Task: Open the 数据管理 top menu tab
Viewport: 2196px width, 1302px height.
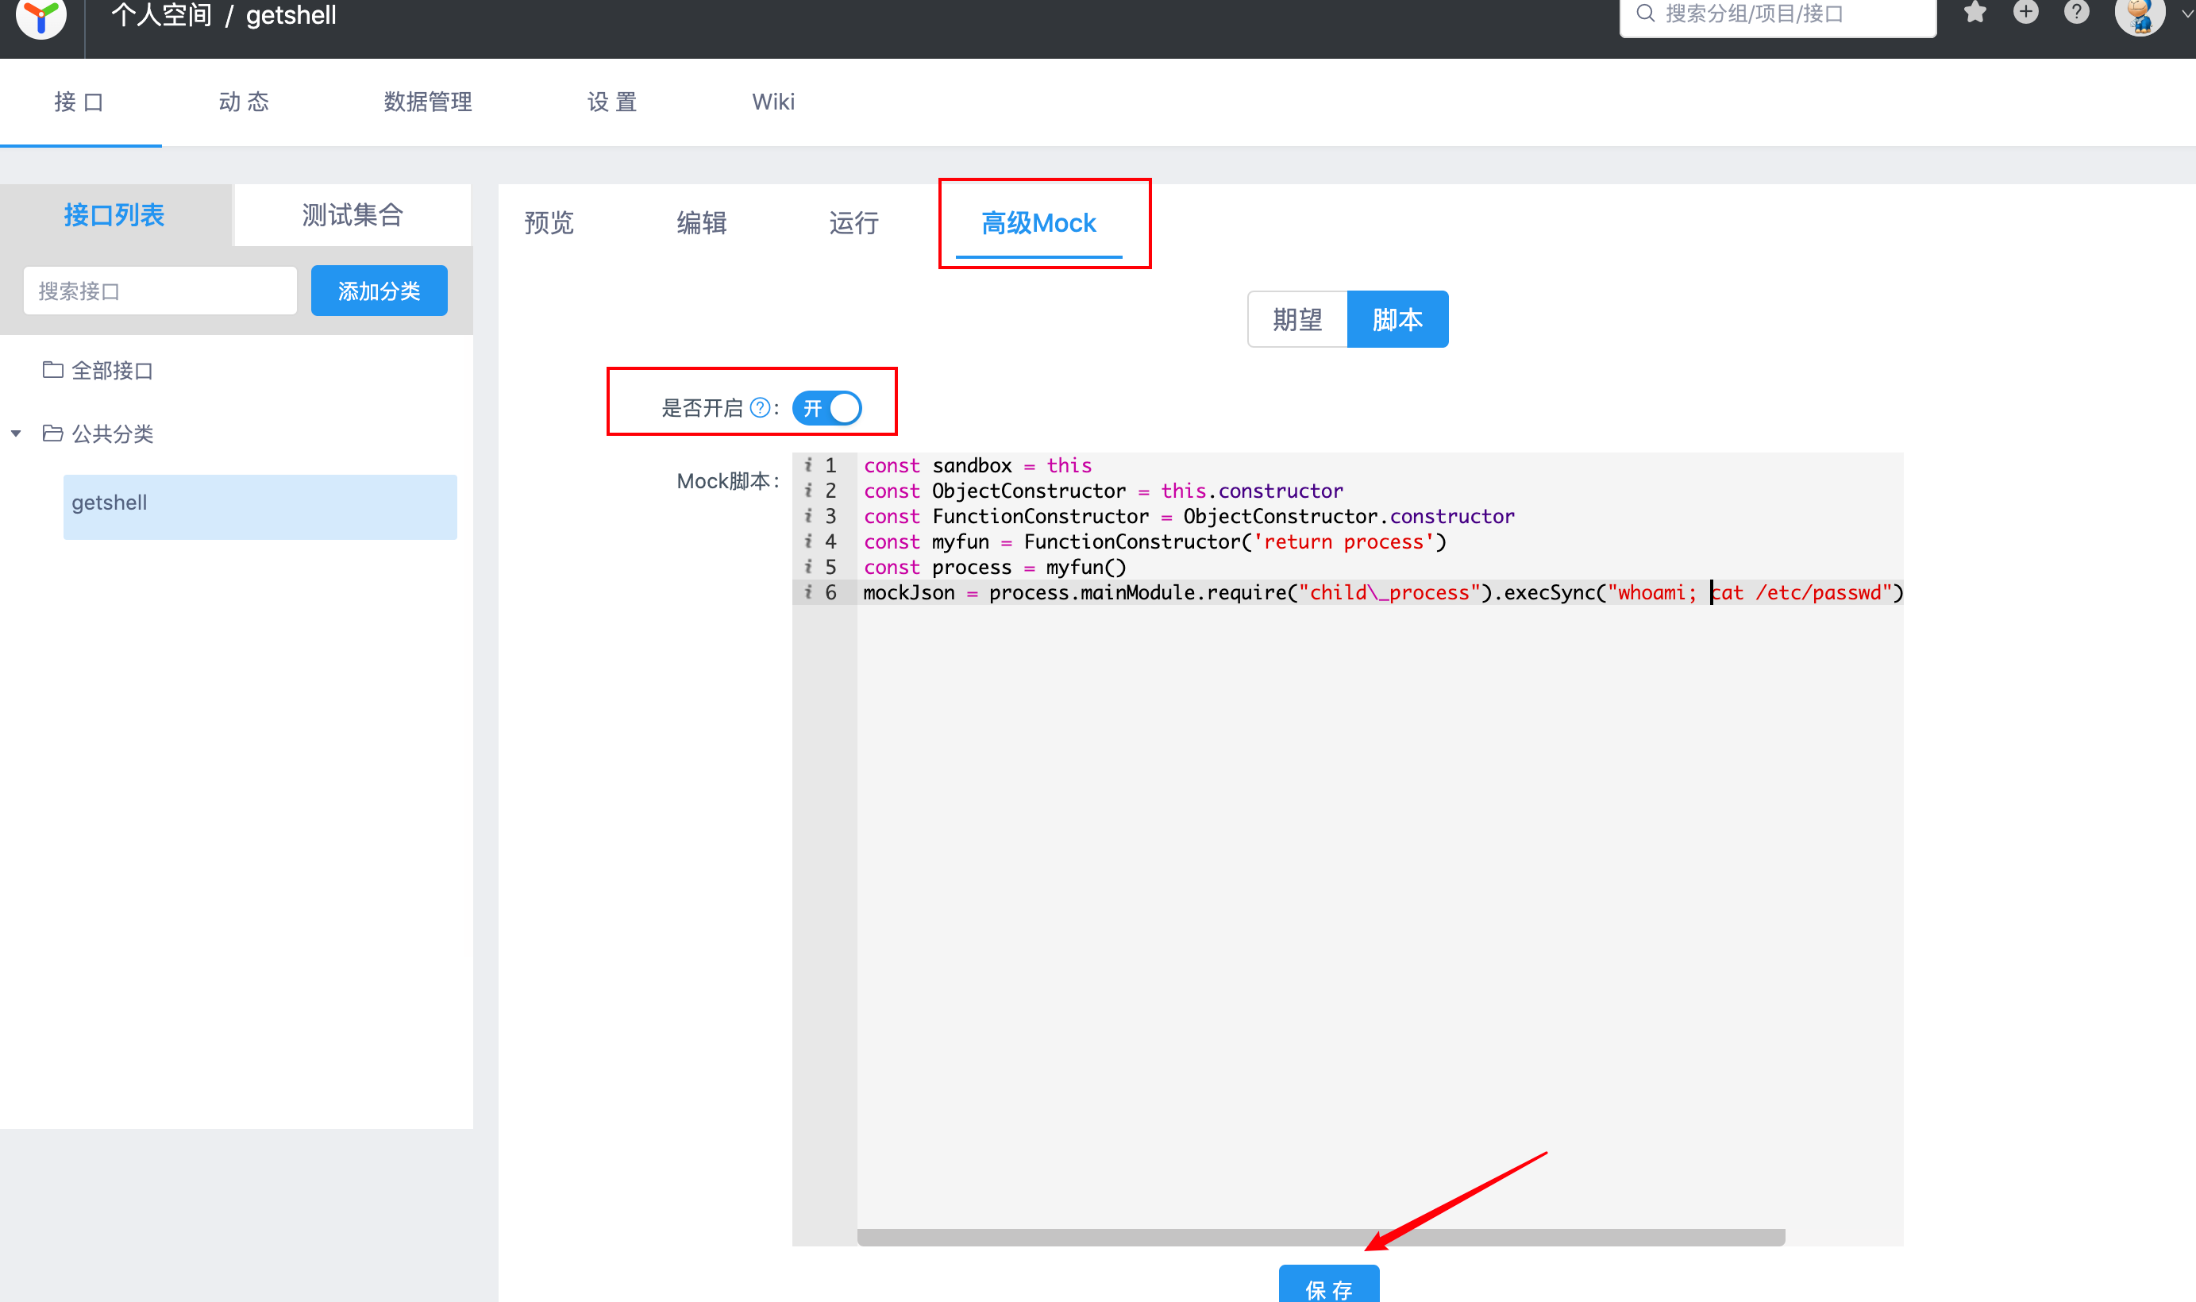Action: click(x=427, y=102)
